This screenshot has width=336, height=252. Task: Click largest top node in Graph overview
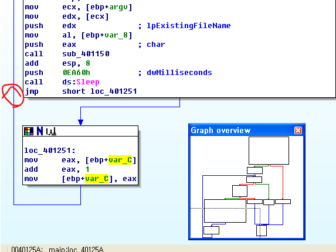tap(269, 151)
